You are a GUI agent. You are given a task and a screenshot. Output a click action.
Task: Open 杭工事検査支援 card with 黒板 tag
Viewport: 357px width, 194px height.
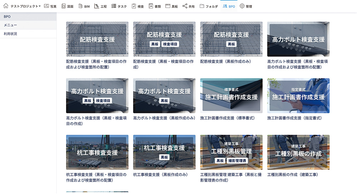pyautogui.click(x=164, y=152)
